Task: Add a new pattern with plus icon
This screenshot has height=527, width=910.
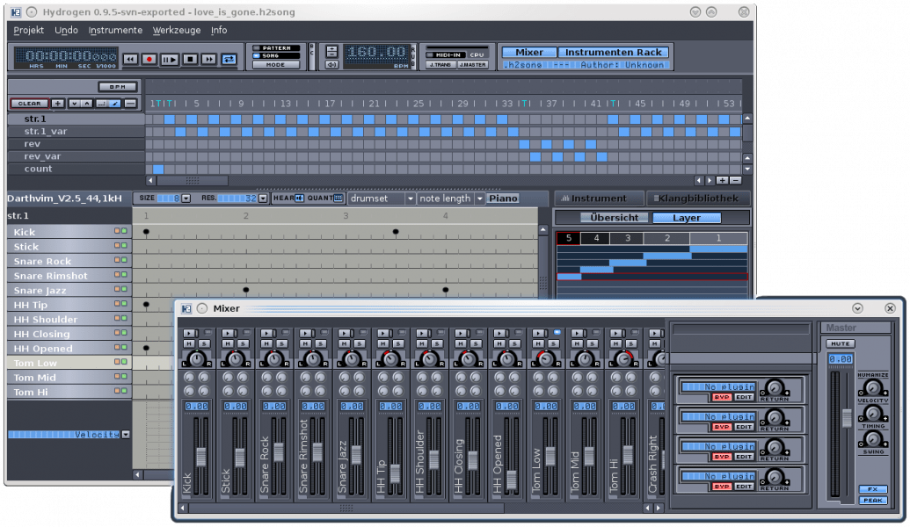Action: coord(58,103)
